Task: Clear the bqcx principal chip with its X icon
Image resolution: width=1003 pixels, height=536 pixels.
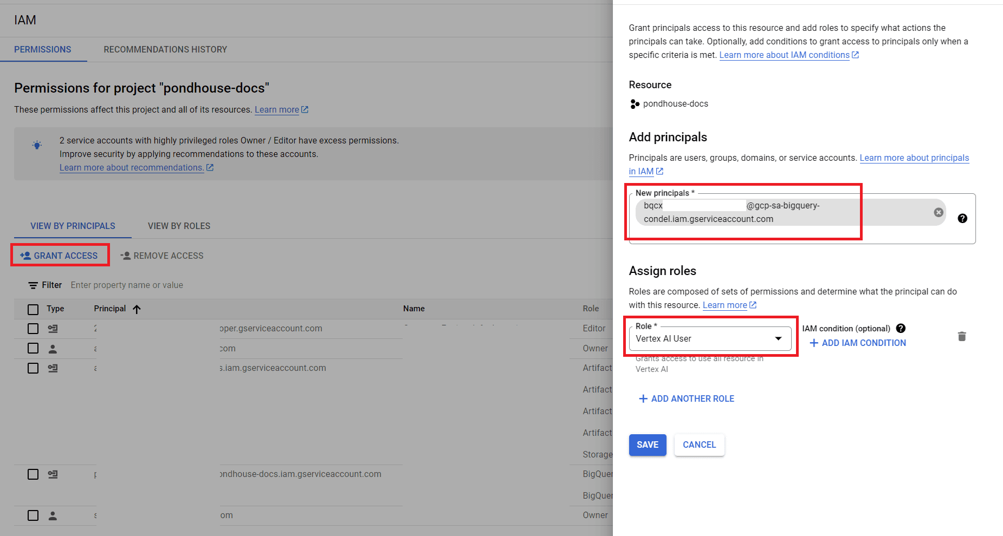Action: click(x=938, y=212)
